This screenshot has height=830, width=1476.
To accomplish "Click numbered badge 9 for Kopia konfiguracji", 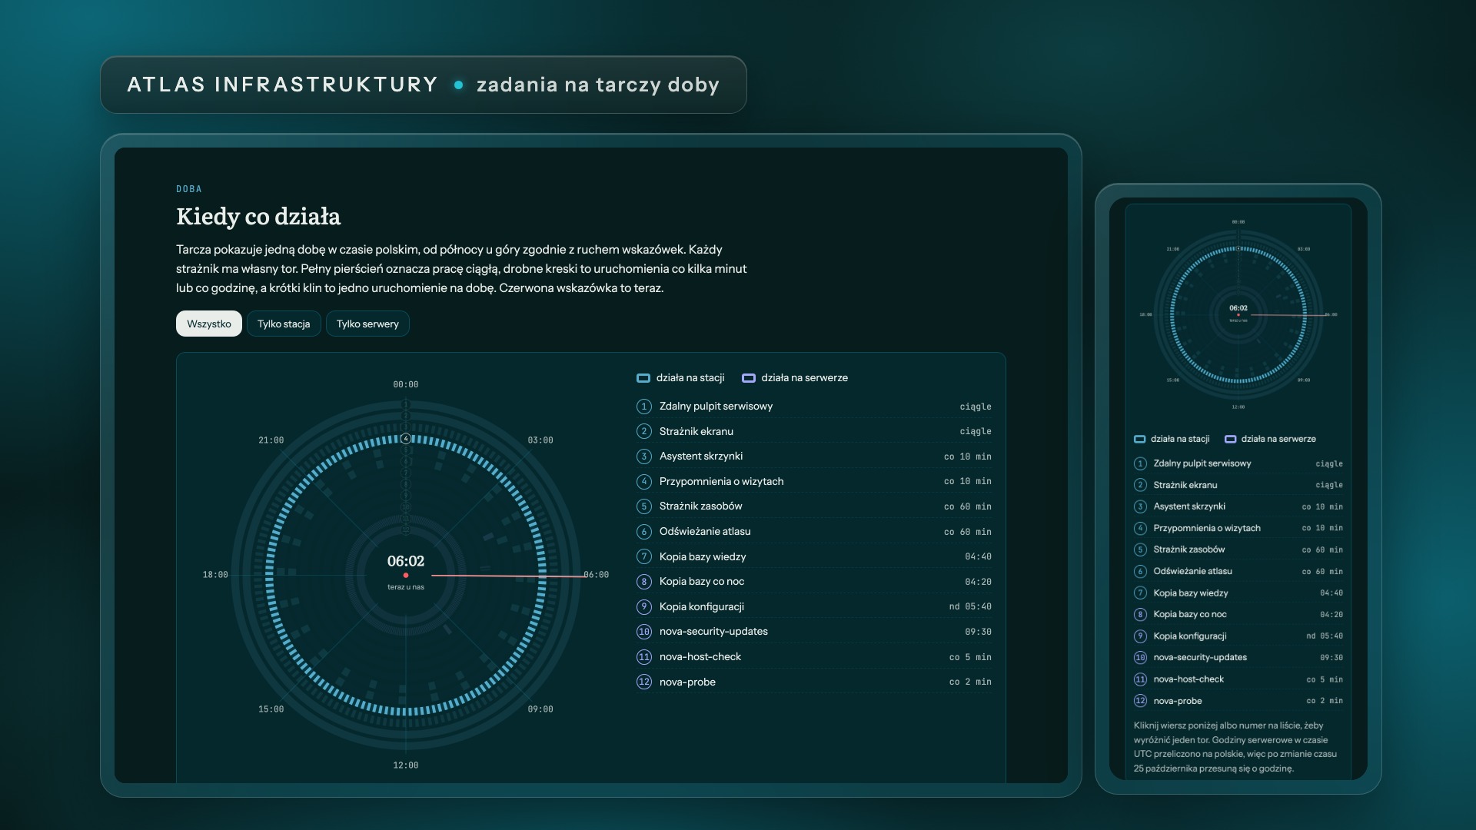I will [644, 606].
